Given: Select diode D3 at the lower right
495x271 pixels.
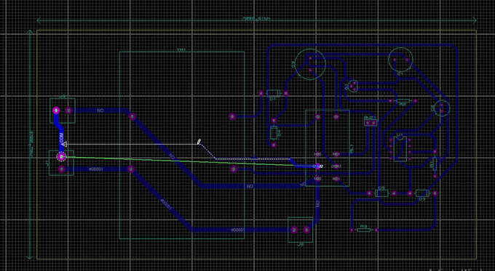Looking at the screenshot, I should coord(422,193).
